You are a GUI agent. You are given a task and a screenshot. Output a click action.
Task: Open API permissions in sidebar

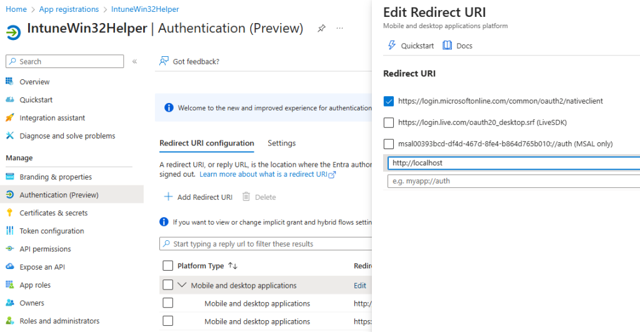[45, 249]
